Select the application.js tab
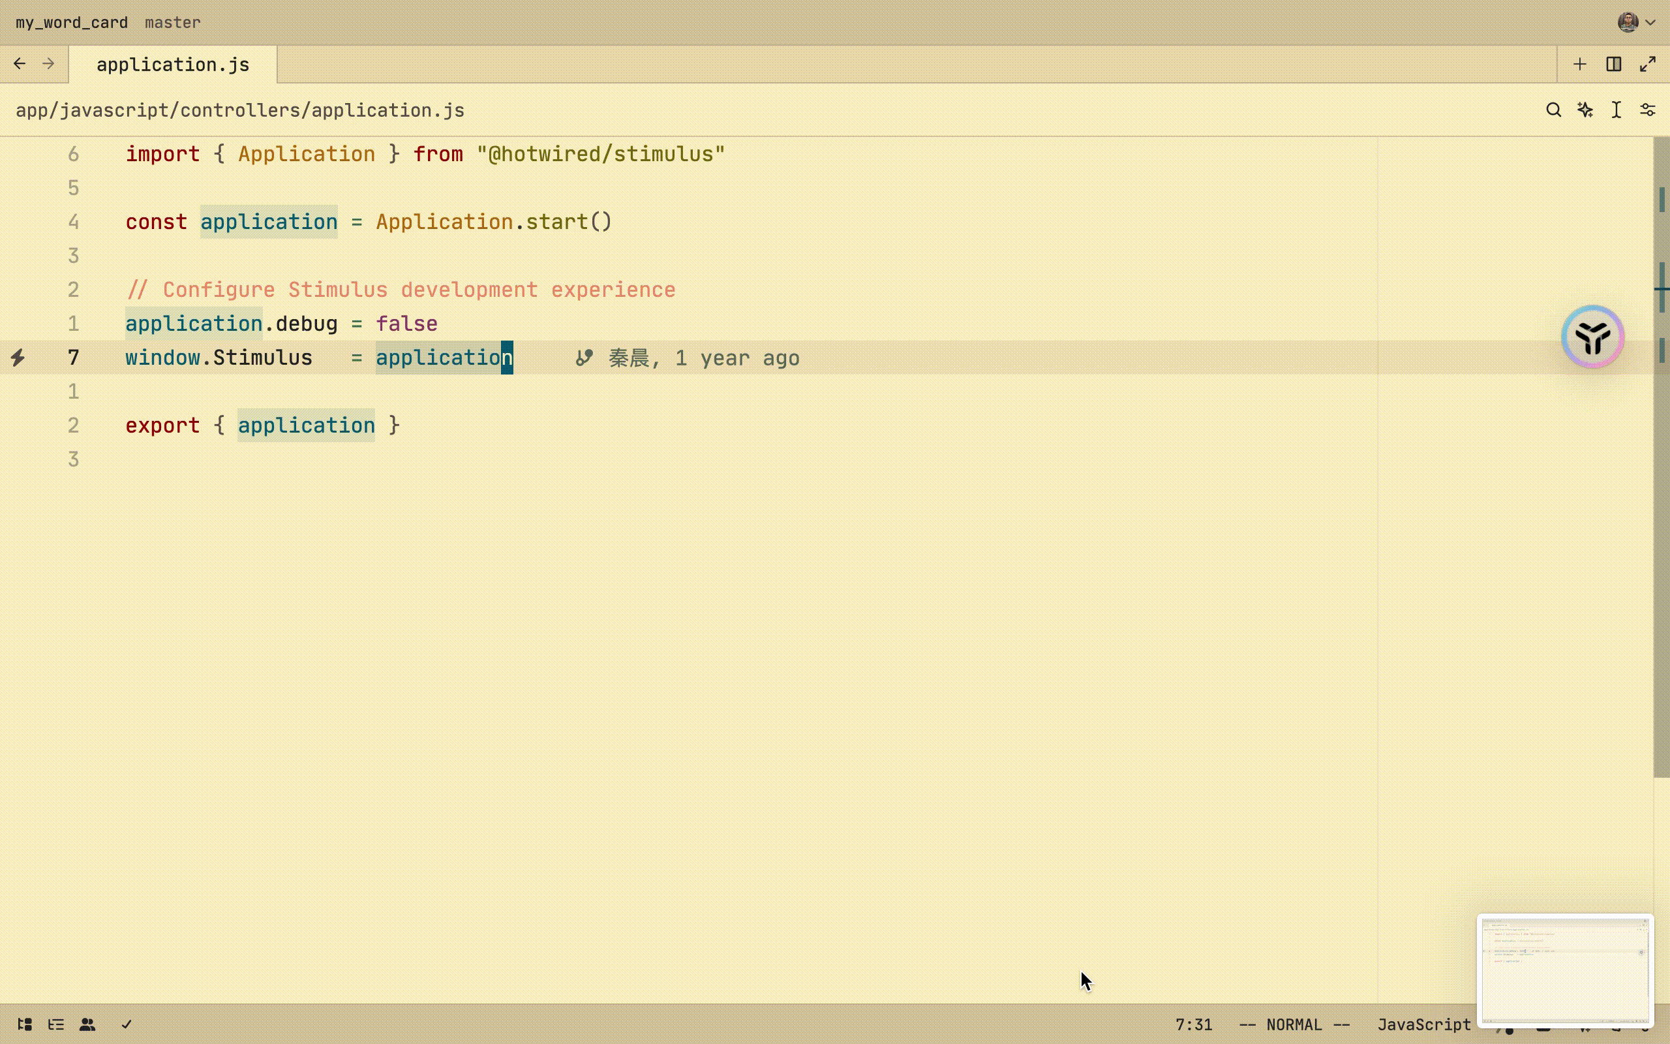 pos(172,65)
